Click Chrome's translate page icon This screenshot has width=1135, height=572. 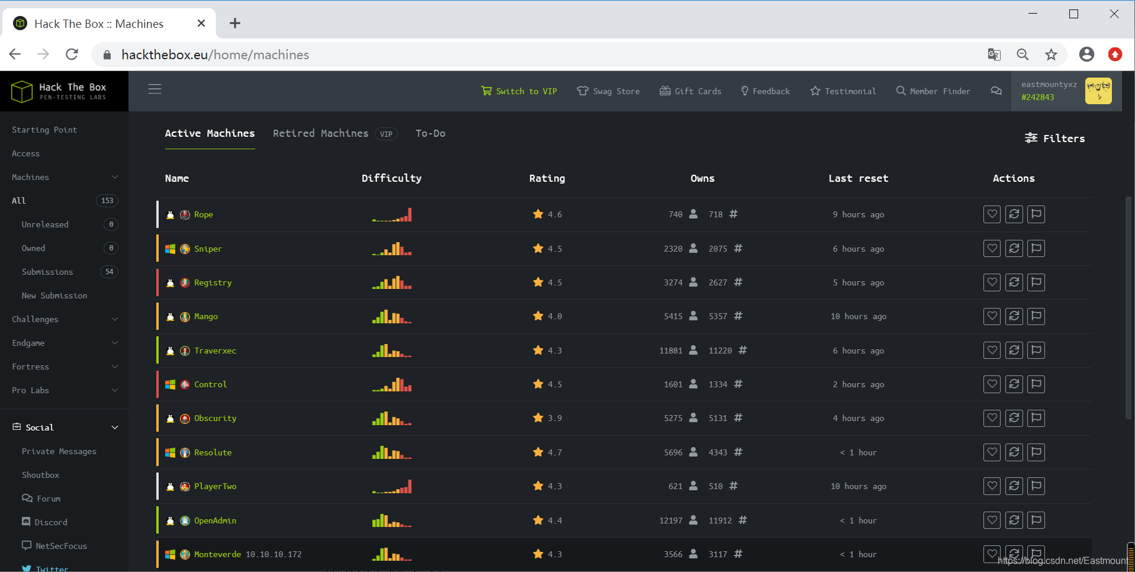pos(994,54)
